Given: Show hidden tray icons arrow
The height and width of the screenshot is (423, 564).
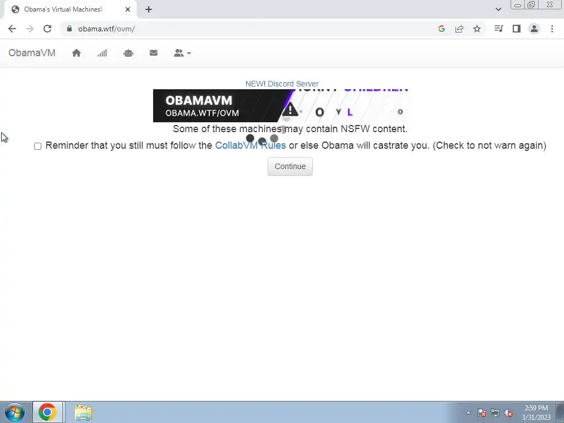Looking at the screenshot, I should click(468, 413).
